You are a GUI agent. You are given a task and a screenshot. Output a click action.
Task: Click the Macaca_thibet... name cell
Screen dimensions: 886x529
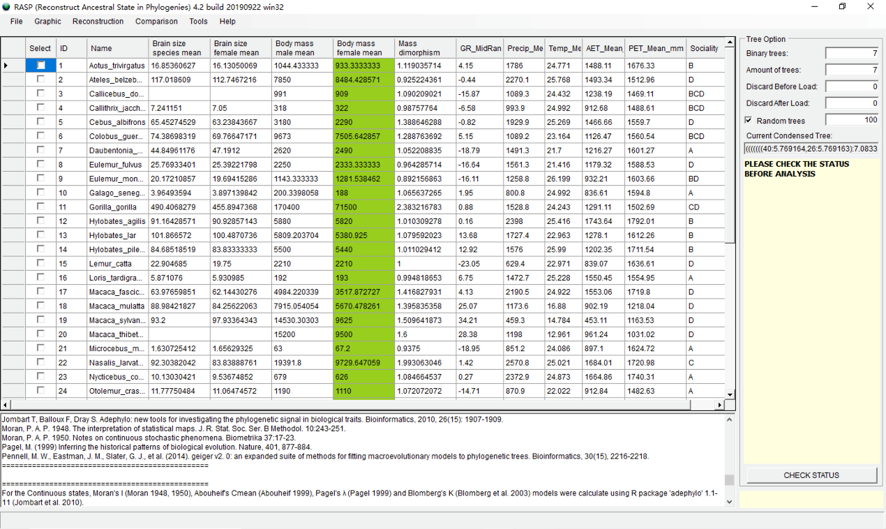[x=118, y=334]
